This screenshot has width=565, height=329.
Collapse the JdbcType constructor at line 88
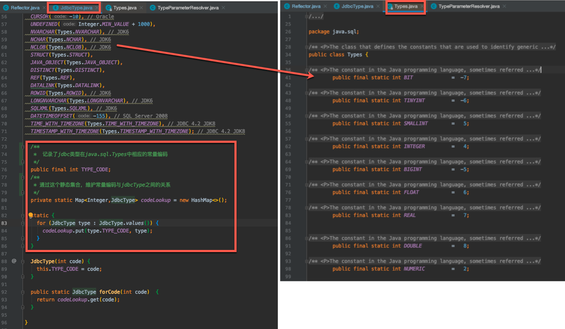[23, 261]
